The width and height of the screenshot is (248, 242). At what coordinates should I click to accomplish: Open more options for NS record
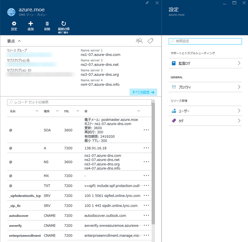click(x=146, y=162)
